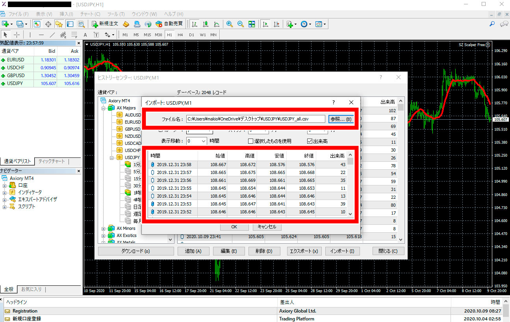Expand スクリプト in the Navigator
510x322 pixels.
[x=4, y=207]
